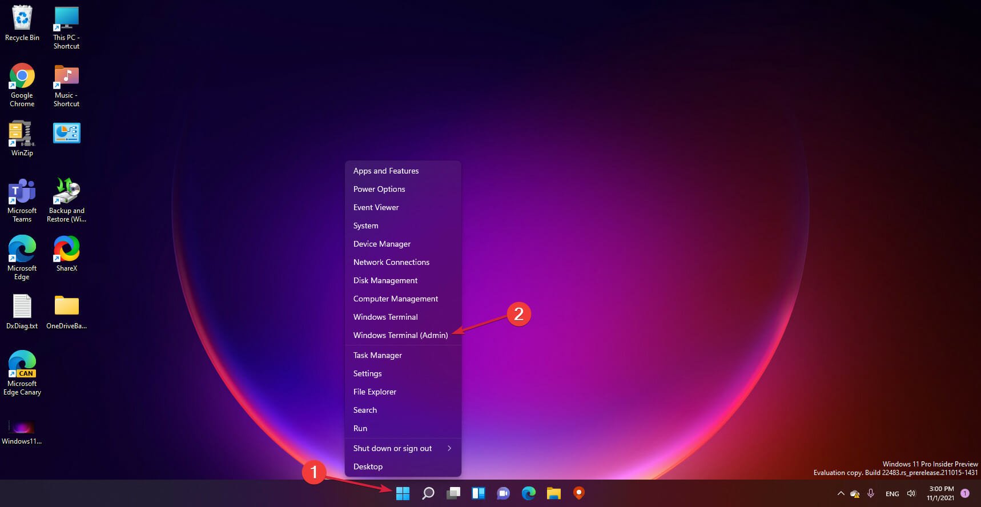
Task: Choose Apps and Features from menu
Action: tap(403, 171)
